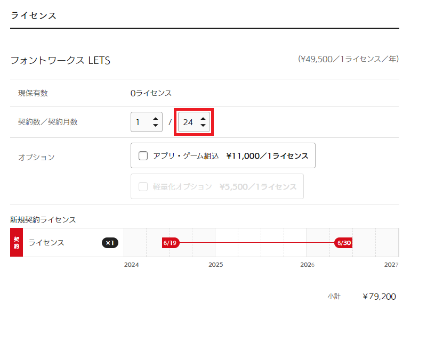The width and height of the screenshot is (427, 345).
Task: Click the contract months field showing 24
Action: 194,122
